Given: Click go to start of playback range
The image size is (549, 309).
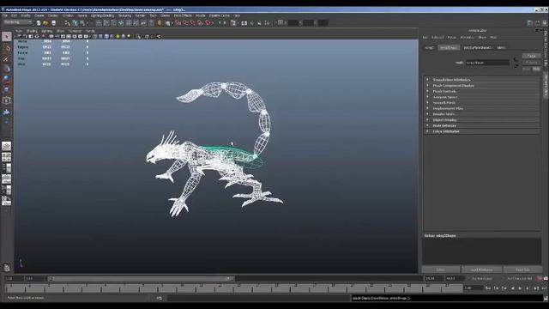Looking at the screenshot, I should pos(488,288).
